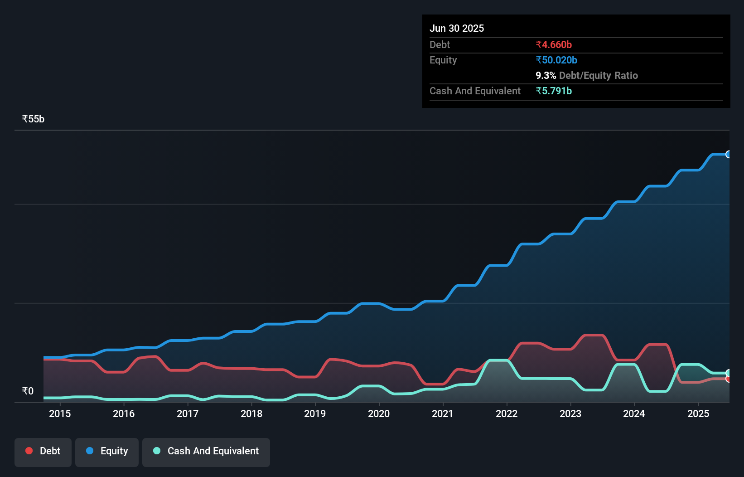The image size is (744, 477).
Task: Click the 2020 x-axis label
Action: [x=379, y=414]
